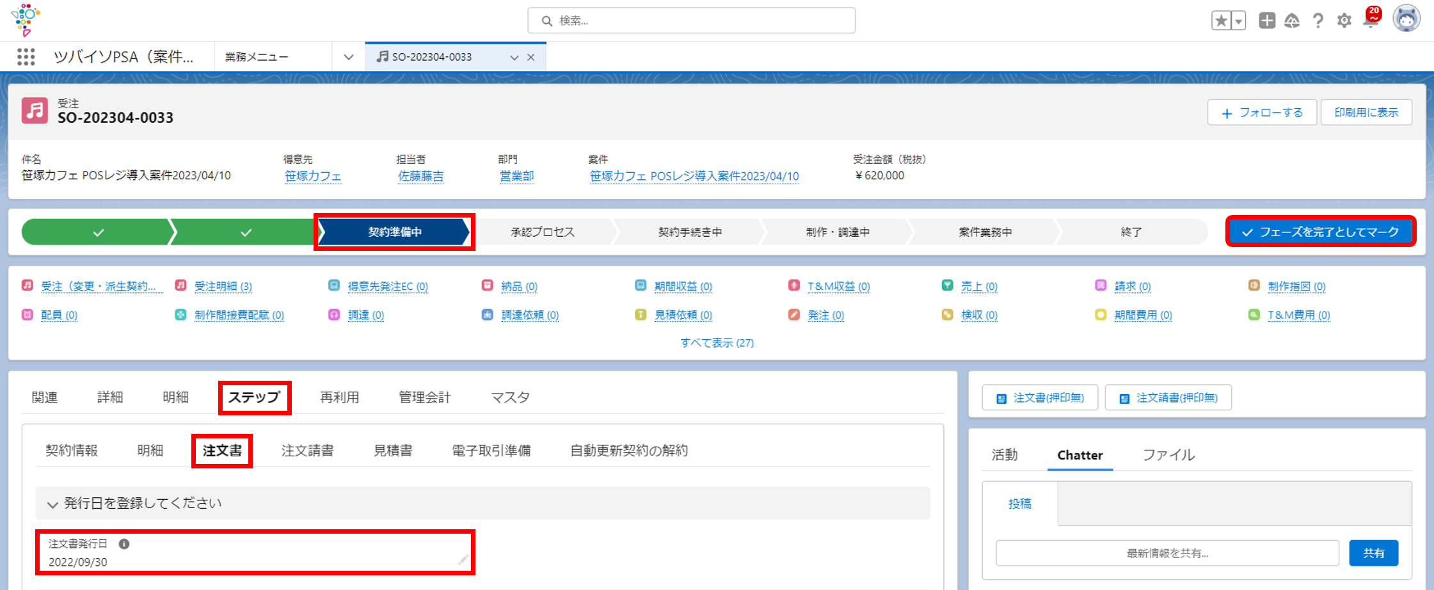1434x590 pixels.
Task: Click the pencil edit icon for 注文書発行日
Action: (x=463, y=561)
